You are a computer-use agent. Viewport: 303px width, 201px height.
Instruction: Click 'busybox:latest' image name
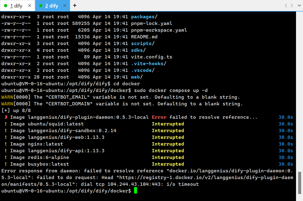coord(48,164)
